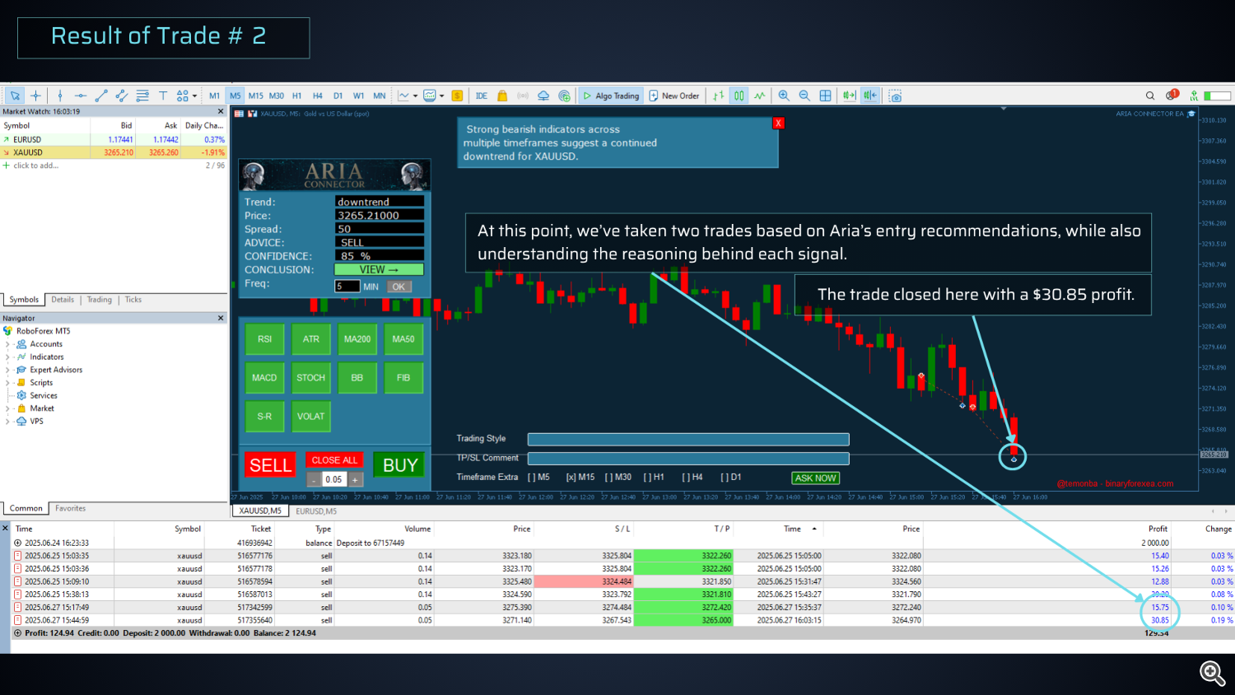The image size is (1235, 695).
Task: Switch to the Details tab in Market Watch
Action: click(63, 300)
